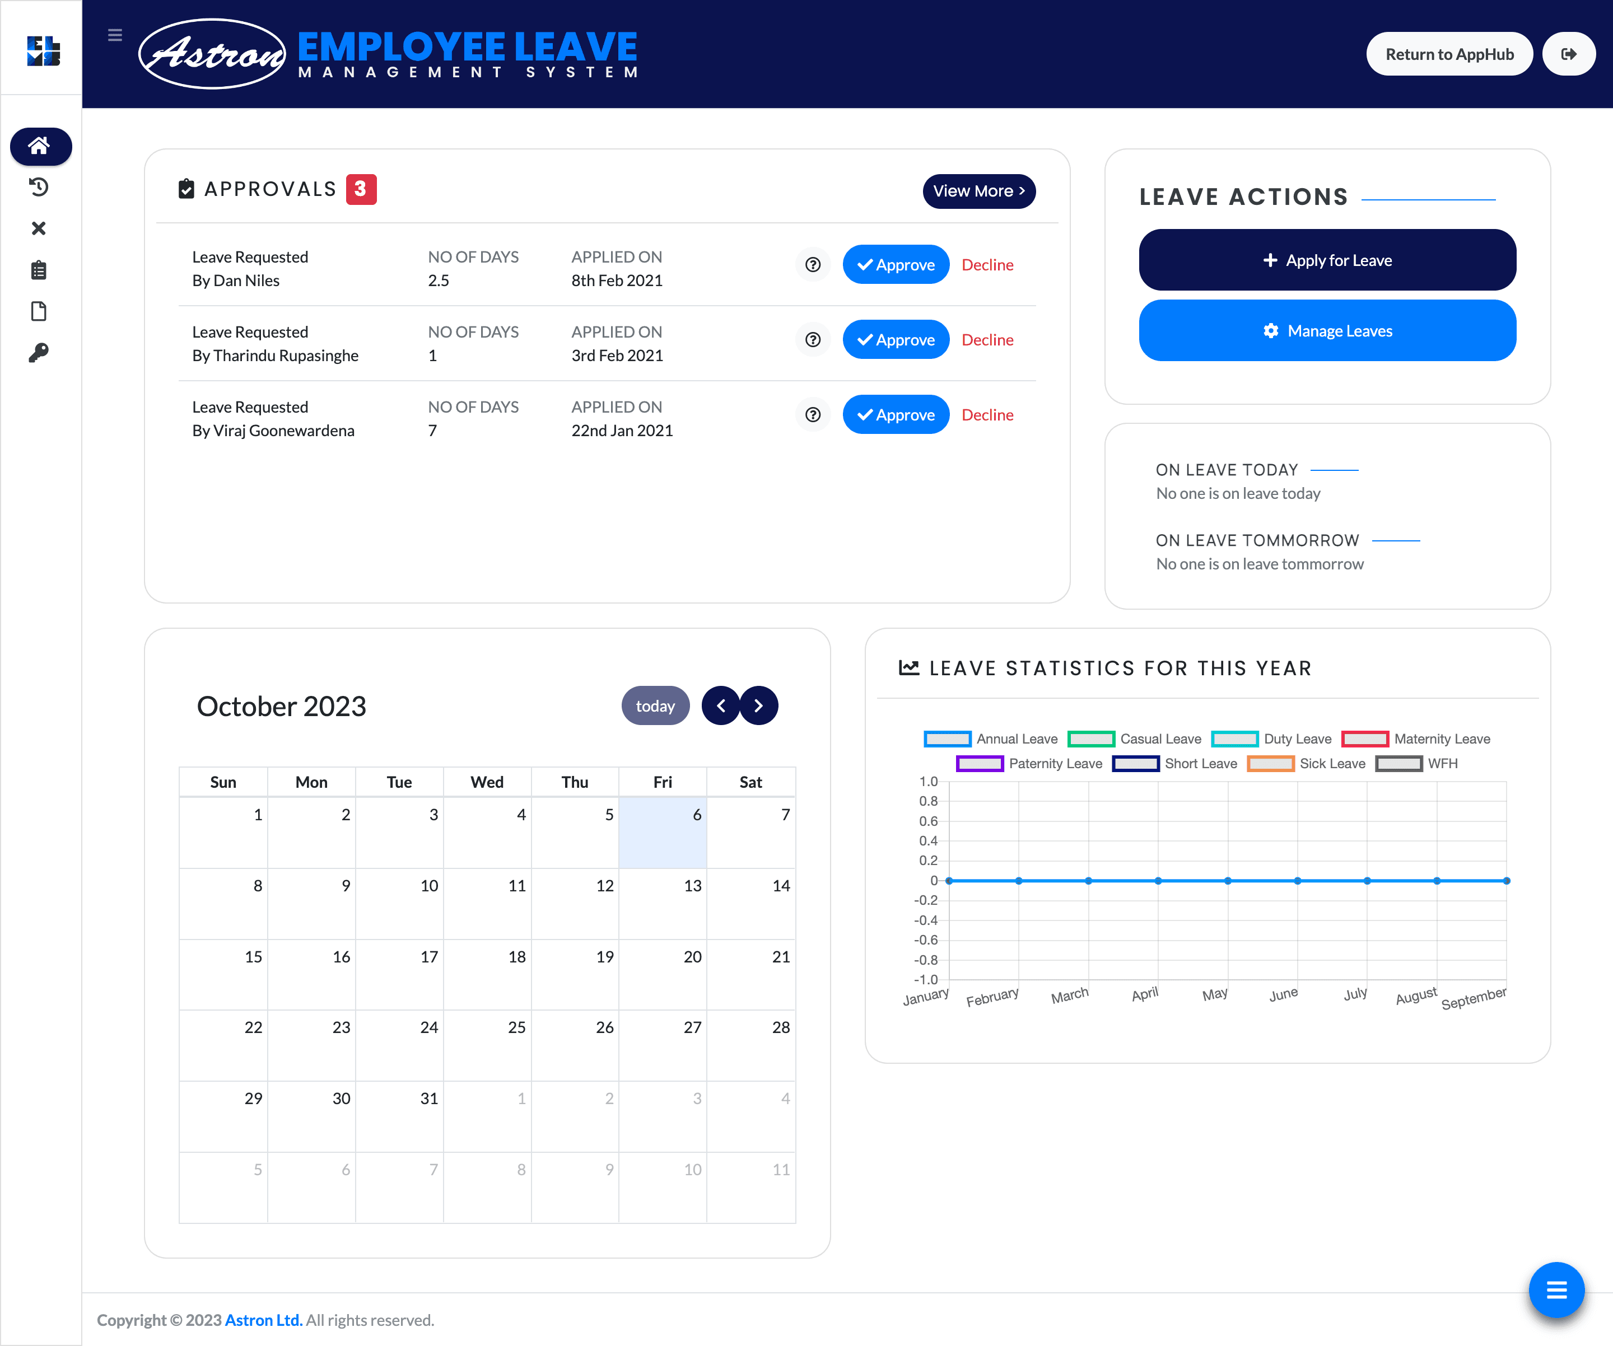Open floating blue menu button
The image size is (1613, 1346).
[x=1556, y=1290]
